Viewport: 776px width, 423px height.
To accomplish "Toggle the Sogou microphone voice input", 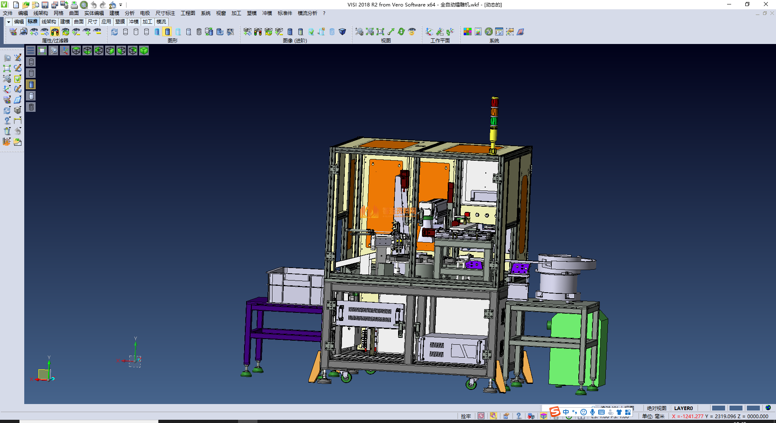I will click(x=592, y=412).
